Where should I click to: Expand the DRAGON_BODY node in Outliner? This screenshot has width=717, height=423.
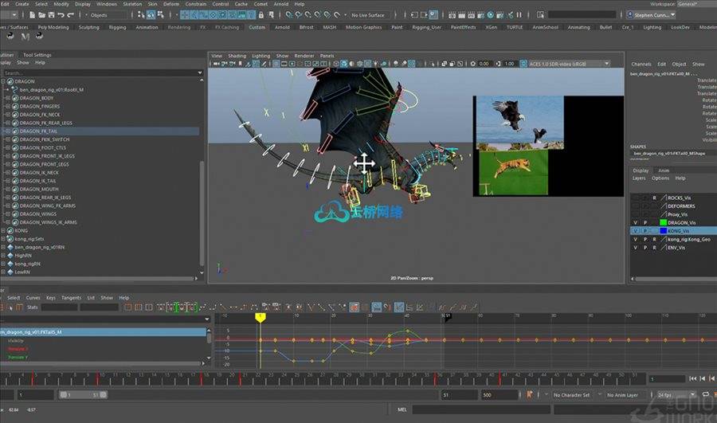pos(8,98)
